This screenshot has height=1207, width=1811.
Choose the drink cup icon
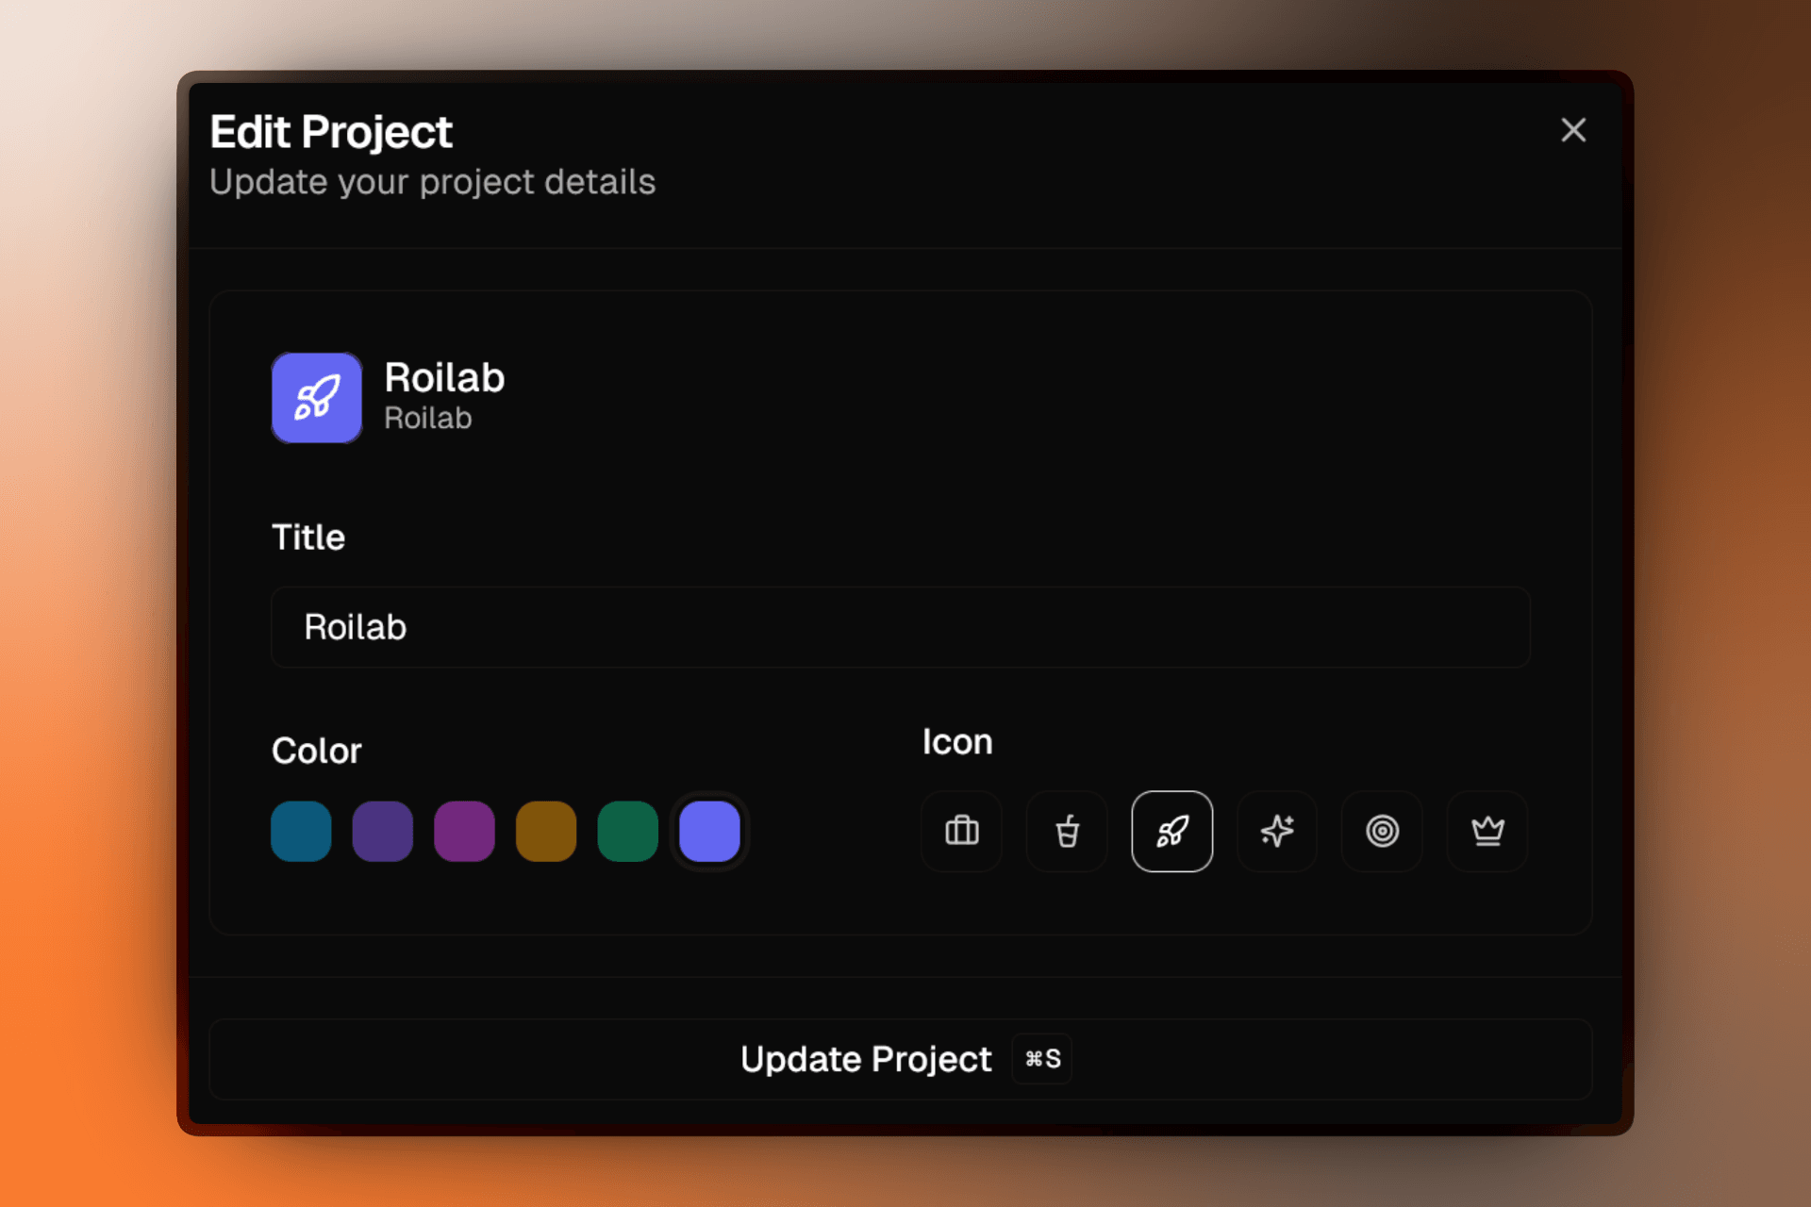[1066, 831]
